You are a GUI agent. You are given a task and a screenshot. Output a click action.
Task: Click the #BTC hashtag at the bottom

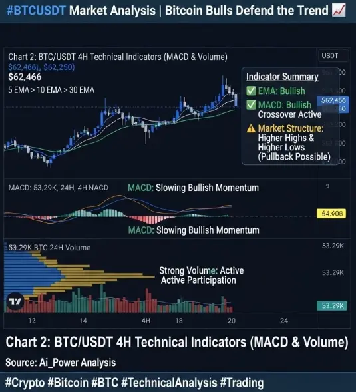click(x=104, y=383)
